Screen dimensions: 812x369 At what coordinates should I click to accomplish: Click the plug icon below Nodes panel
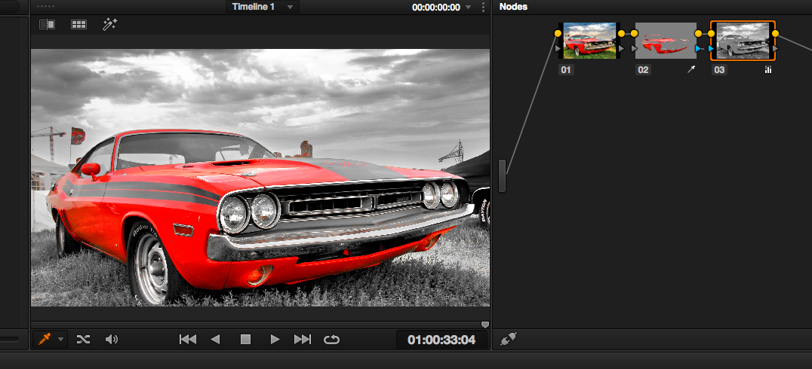[509, 340]
